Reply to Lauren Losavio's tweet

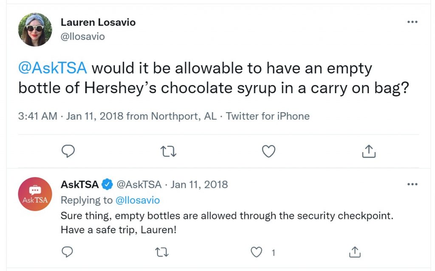68,151
